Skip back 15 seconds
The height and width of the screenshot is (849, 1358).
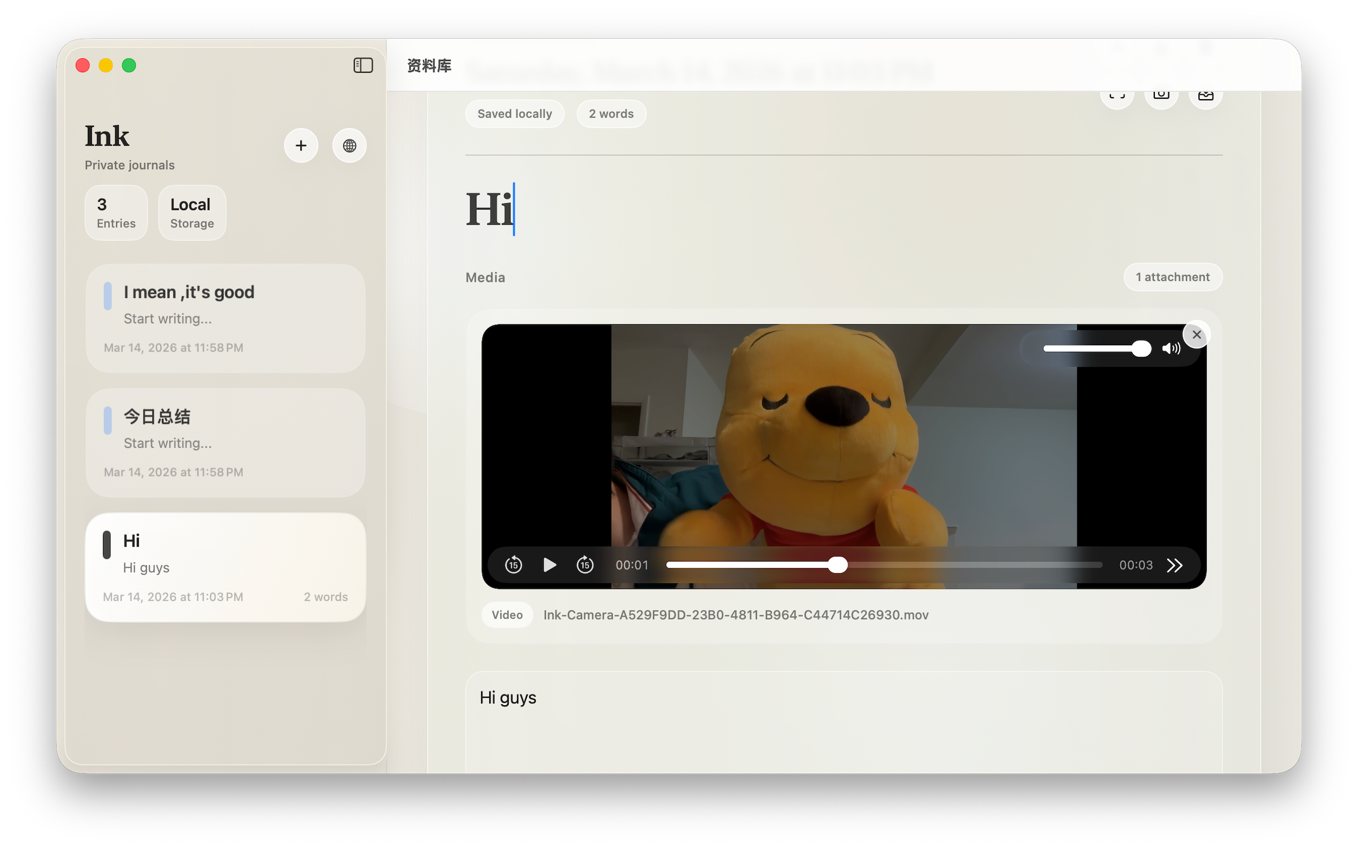click(x=513, y=565)
